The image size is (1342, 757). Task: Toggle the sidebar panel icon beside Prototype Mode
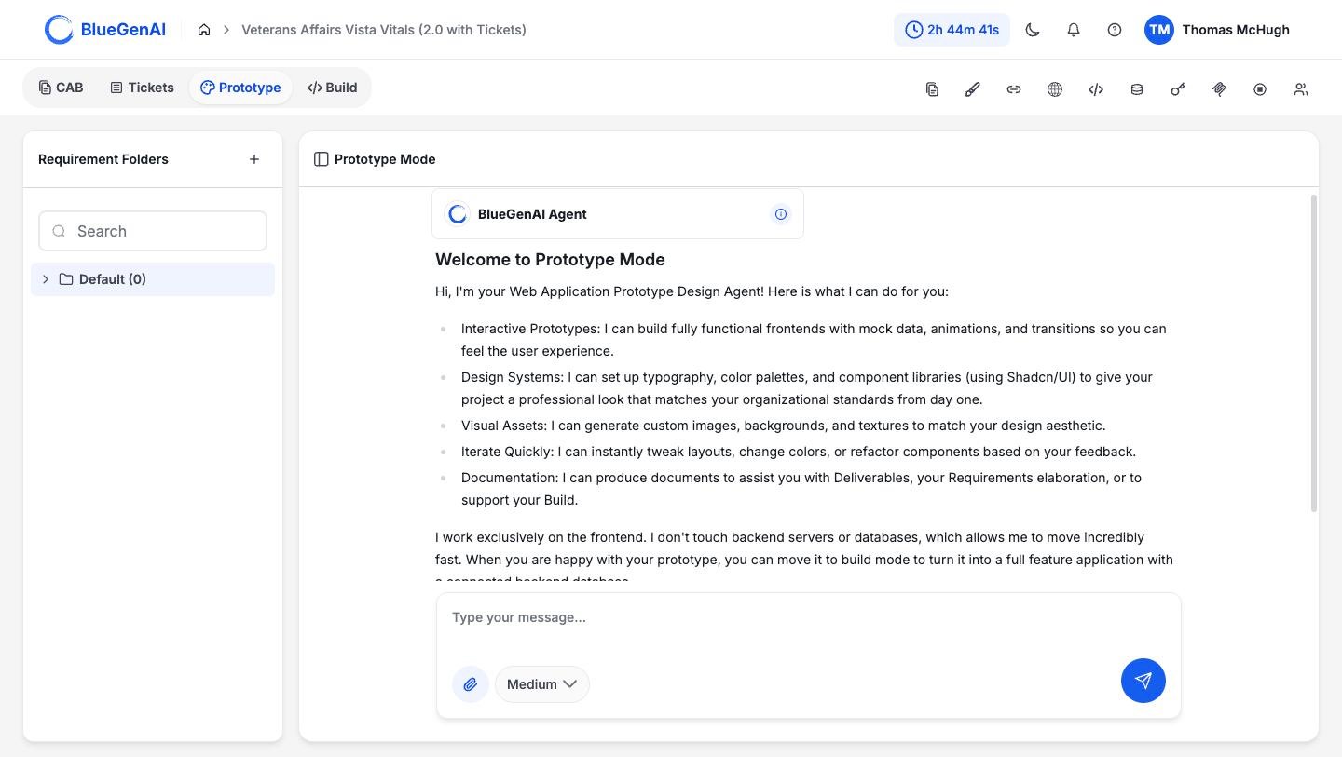tap(322, 159)
